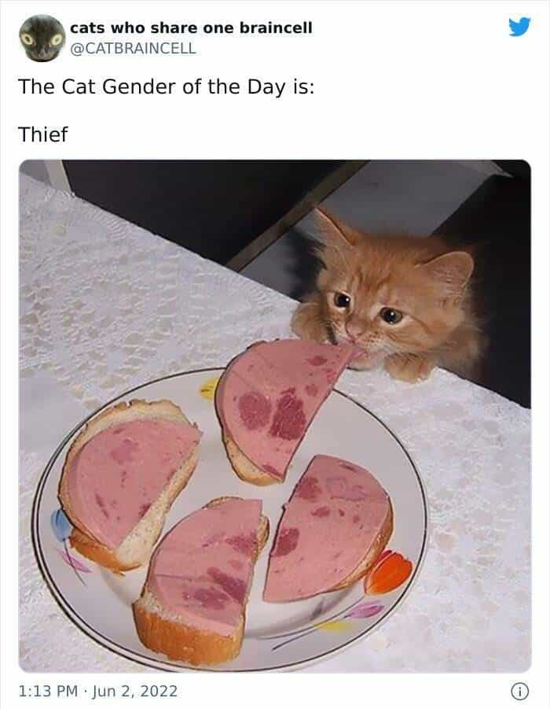The width and height of the screenshot is (550, 709).
Task: Click the tweet text about Cat Gender
Action: (x=166, y=87)
